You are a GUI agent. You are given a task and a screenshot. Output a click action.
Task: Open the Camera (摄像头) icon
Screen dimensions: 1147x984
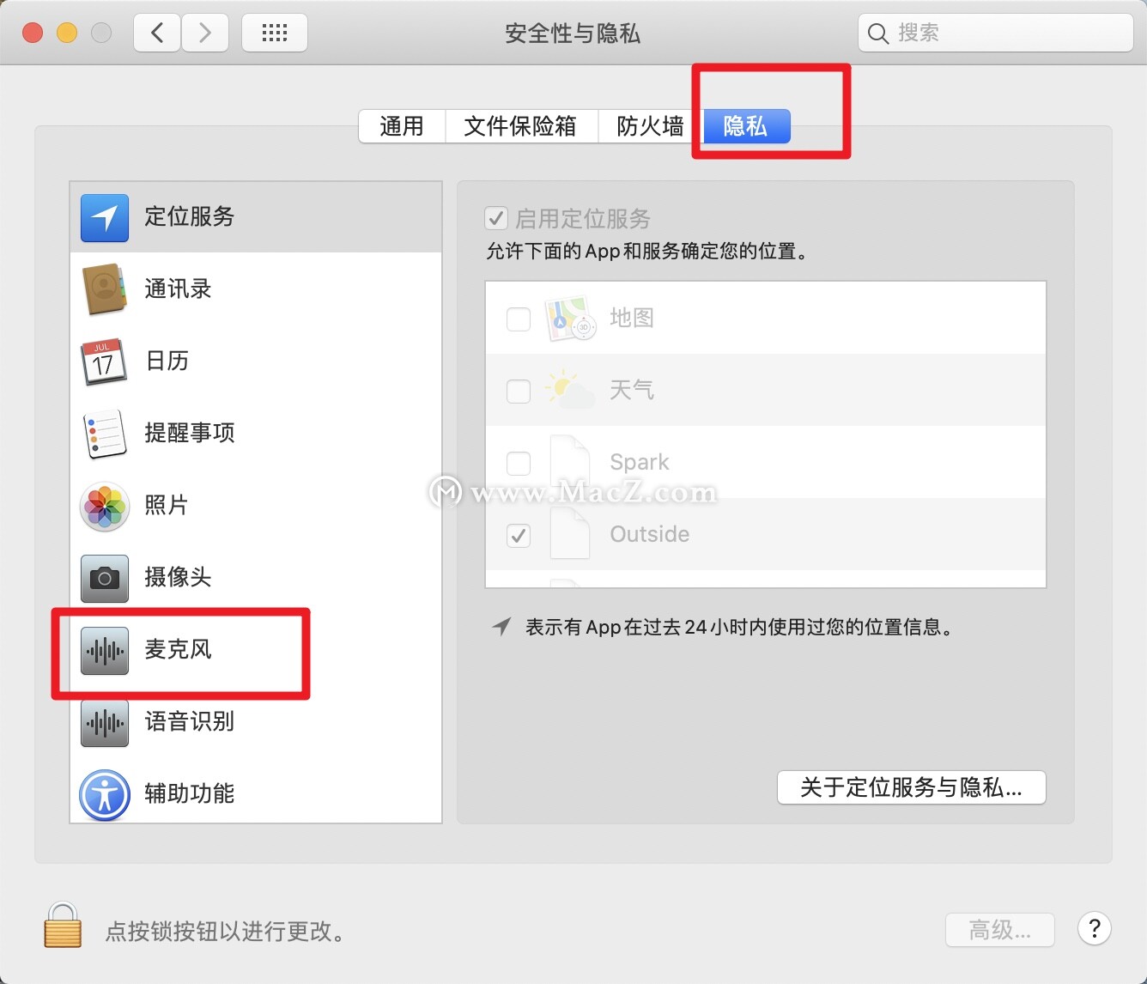105,579
